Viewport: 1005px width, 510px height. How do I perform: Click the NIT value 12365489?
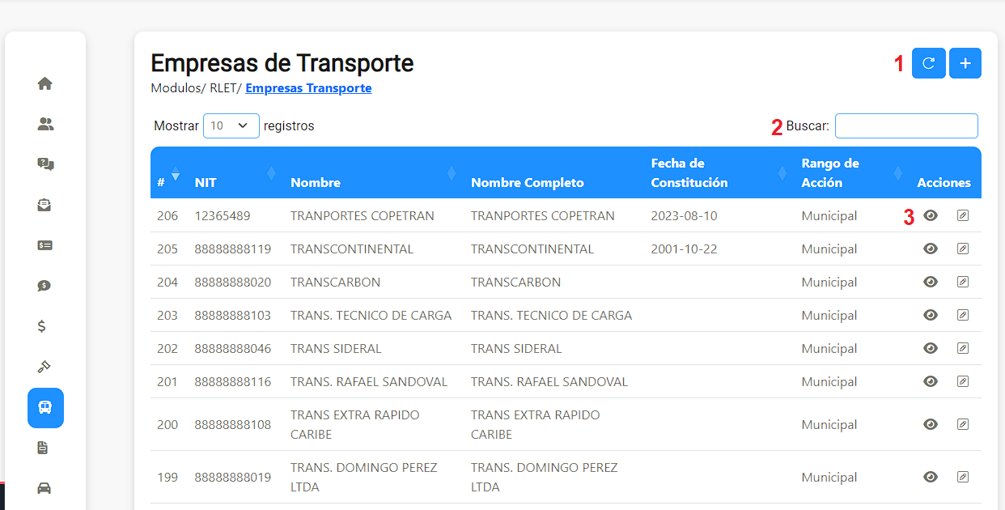[x=223, y=216]
